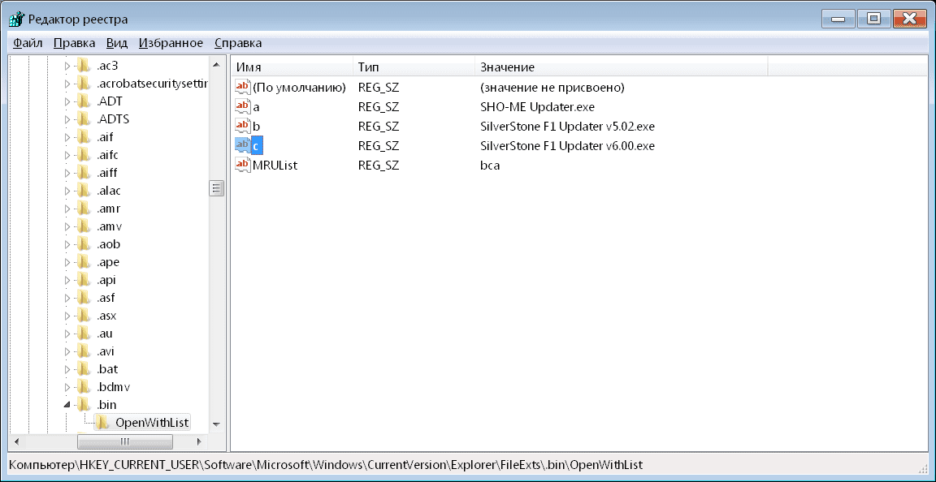Select the SilverStone F1 Updater v5.02.exe value
Image resolution: width=936 pixels, height=482 pixels.
(x=567, y=126)
